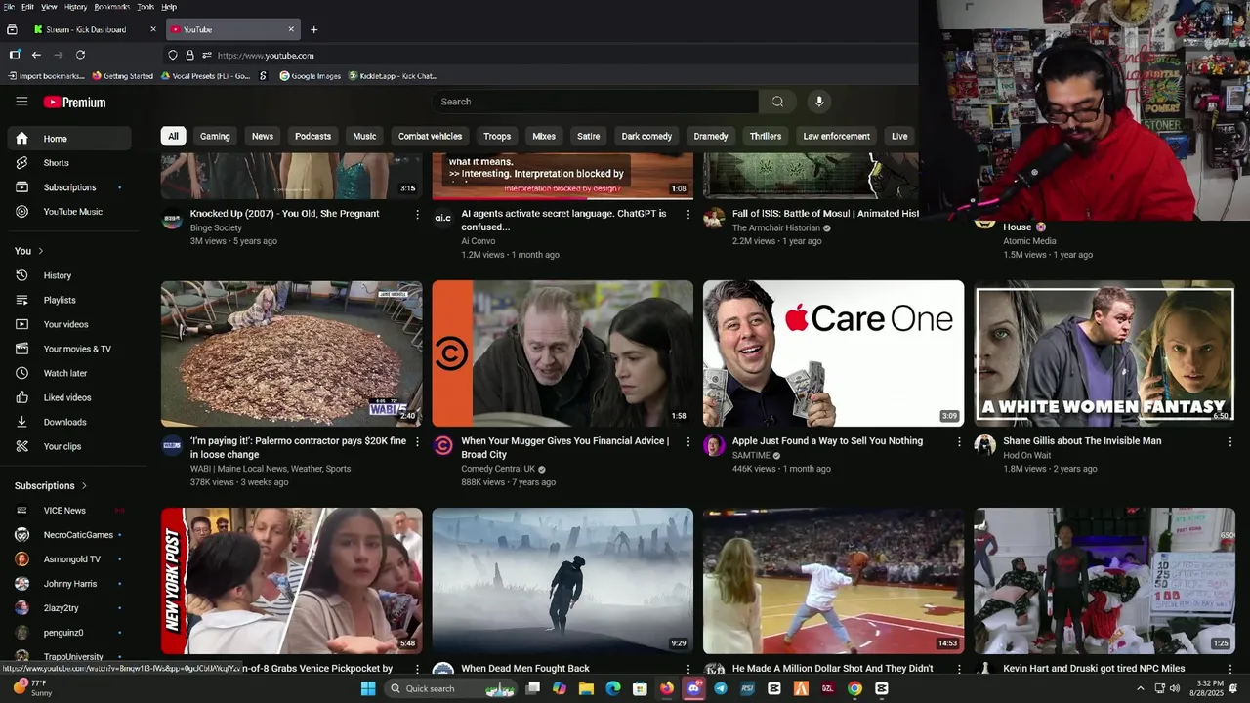Open a new browser tab with plus

click(x=313, y=29)
